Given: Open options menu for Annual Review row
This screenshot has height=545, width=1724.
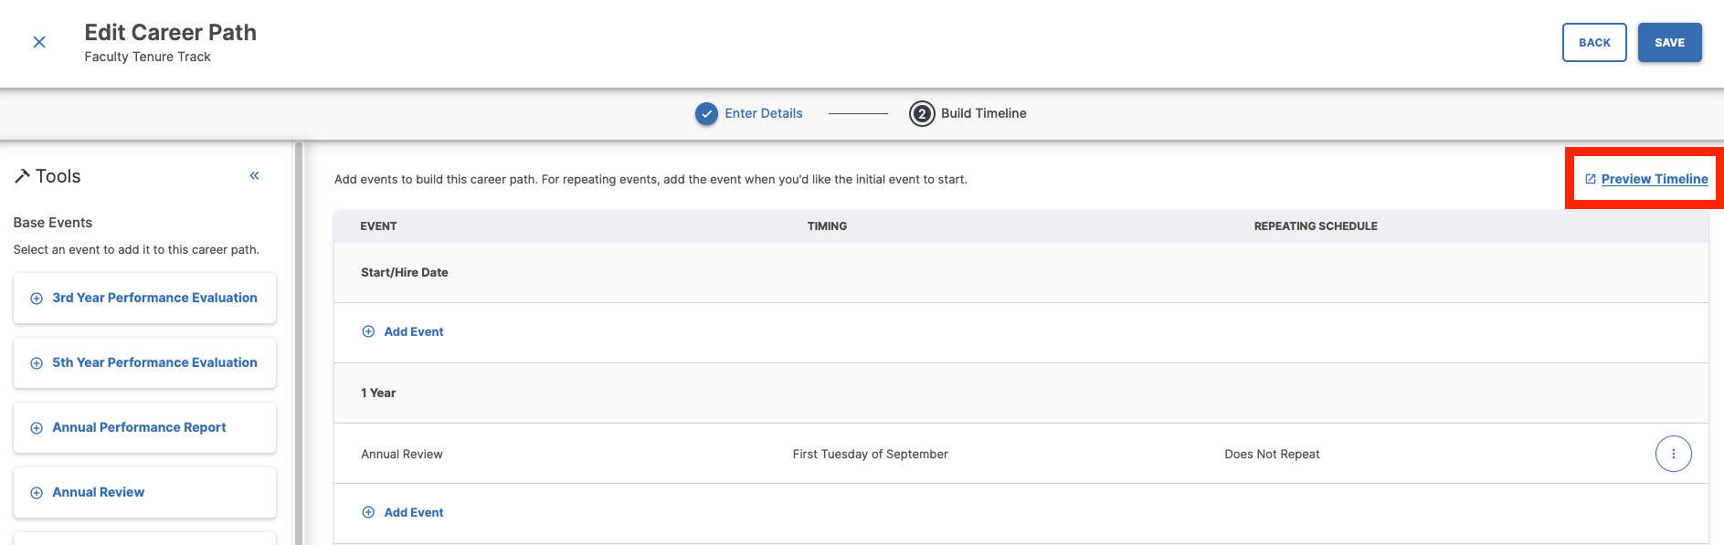Looking at the screenshot, I should click(1673, 454).
